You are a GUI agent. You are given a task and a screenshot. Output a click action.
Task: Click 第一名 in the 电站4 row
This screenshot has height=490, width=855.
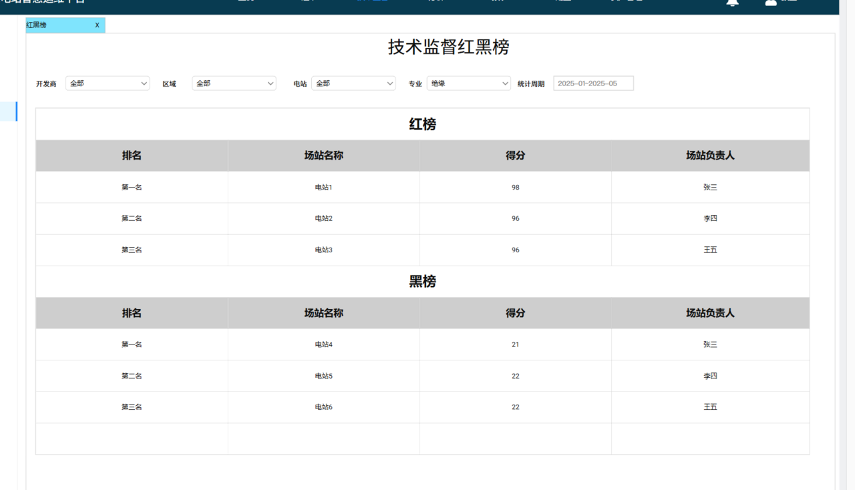132,344
